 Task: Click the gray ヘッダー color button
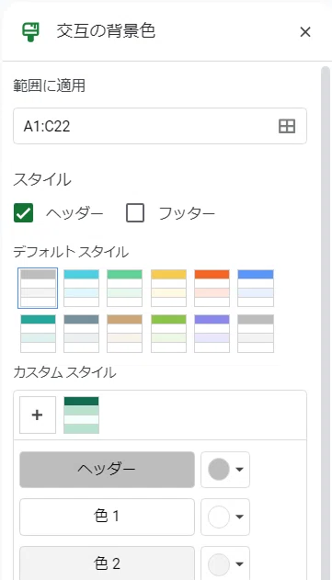click(x=107, y=470)
